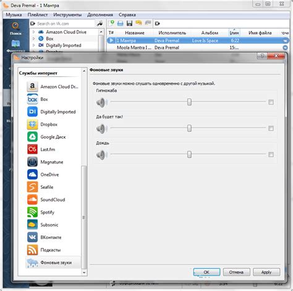
Task: Expand the Box tree node
Action: tap(34, 38)
